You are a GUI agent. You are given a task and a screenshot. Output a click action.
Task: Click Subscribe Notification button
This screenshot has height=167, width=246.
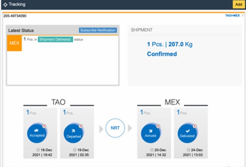point(98,30)
